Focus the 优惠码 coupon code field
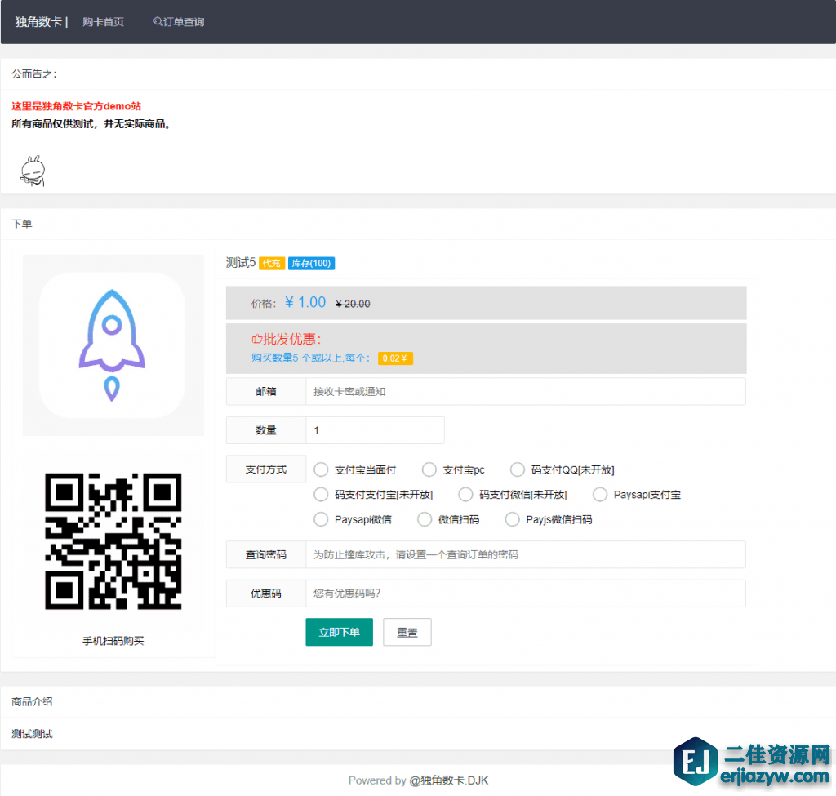This screenshot has width=836, height=796. tap(526, 594)
